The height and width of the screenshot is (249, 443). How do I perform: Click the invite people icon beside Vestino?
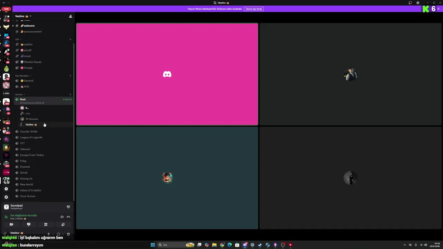71,16
